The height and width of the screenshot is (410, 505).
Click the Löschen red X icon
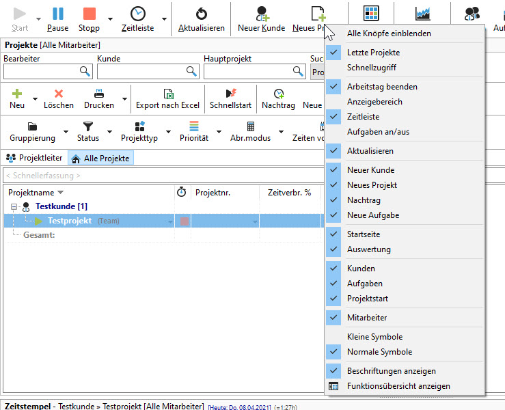[x=59, y=94]
